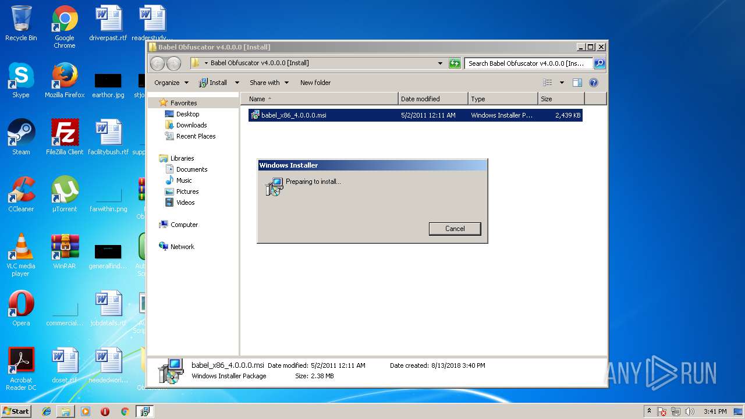745x419 pixels.
Task: Select Network in navigation pane
Action: (182, 247)
